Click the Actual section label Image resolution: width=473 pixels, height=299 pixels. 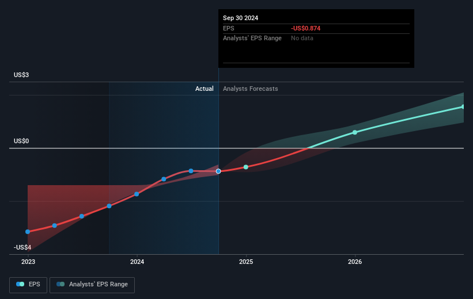click(x=204, y=89)
